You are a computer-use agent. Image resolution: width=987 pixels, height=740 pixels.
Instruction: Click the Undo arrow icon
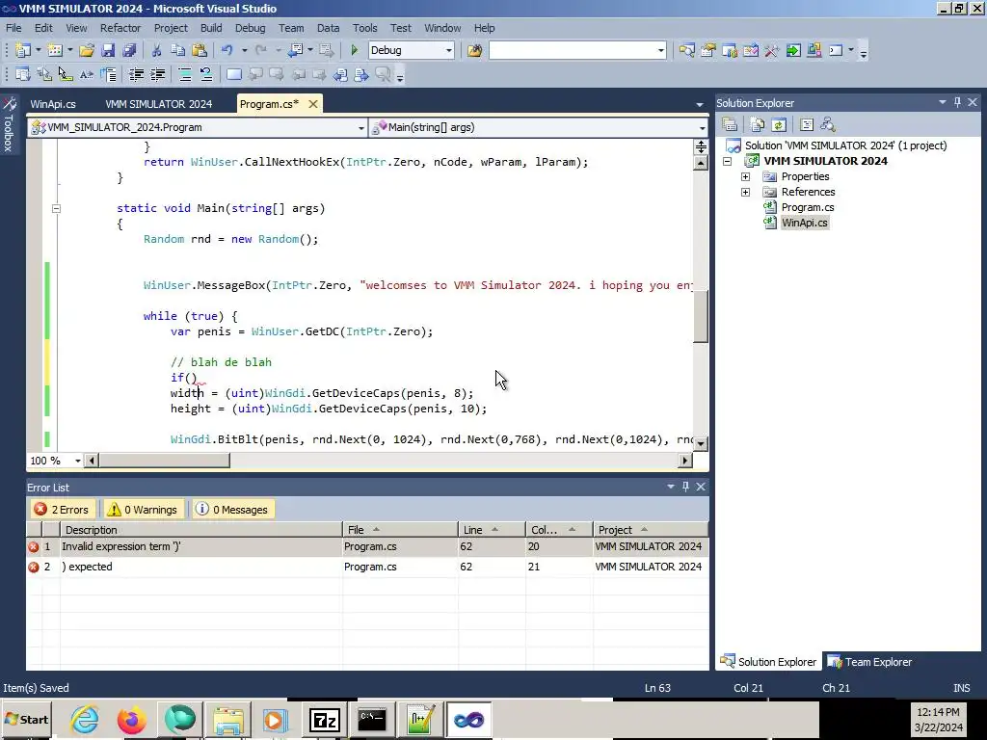click(x=227, y=50)
